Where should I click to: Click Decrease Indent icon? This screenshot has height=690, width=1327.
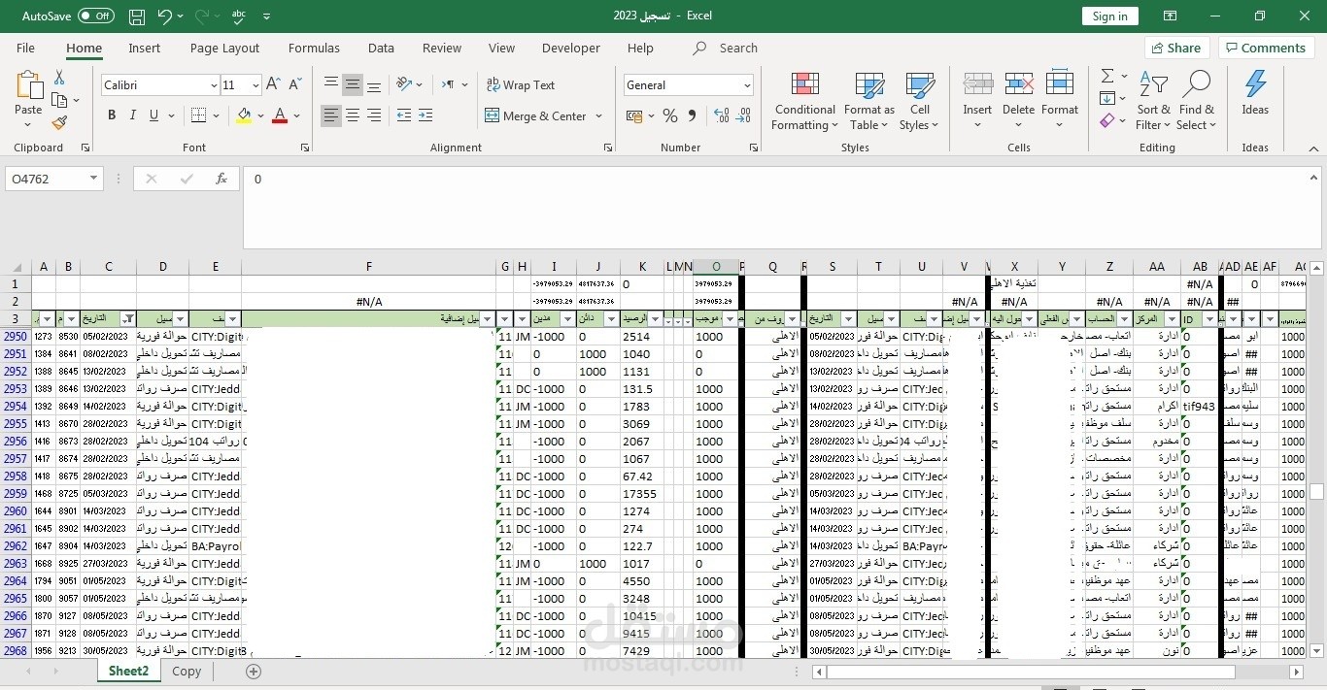(404, 115)
